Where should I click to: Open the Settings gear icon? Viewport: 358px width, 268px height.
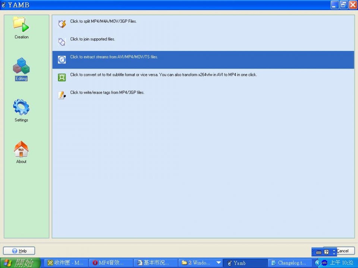(x=21, y=107)
